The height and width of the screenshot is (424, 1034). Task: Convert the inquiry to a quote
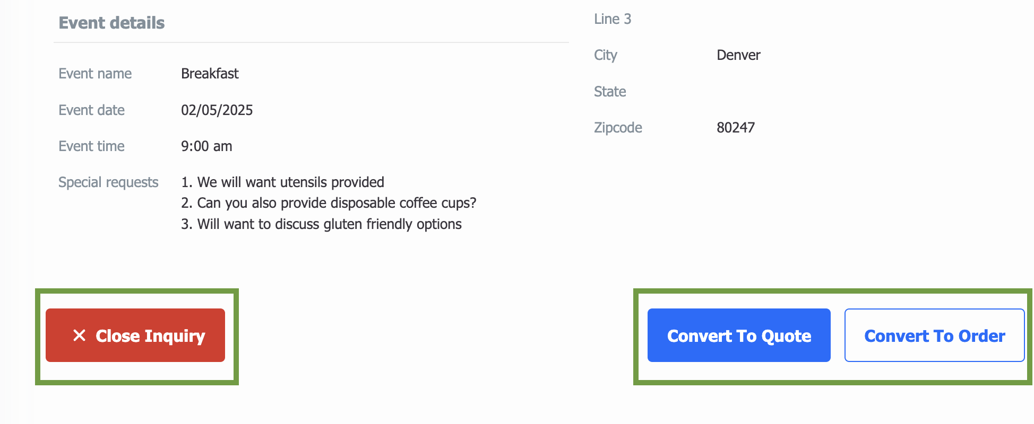point(739,335)
